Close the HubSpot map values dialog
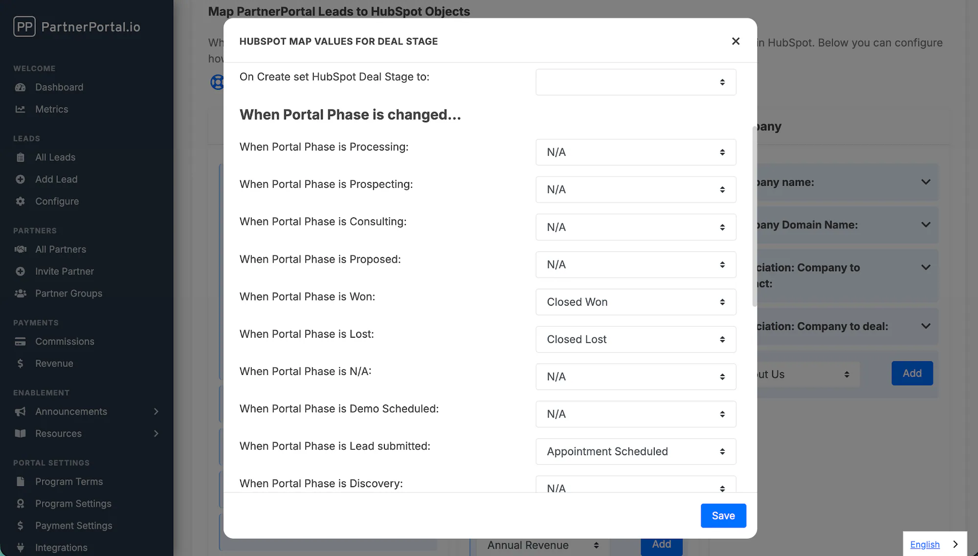The image size is (978, 556). 735,42
